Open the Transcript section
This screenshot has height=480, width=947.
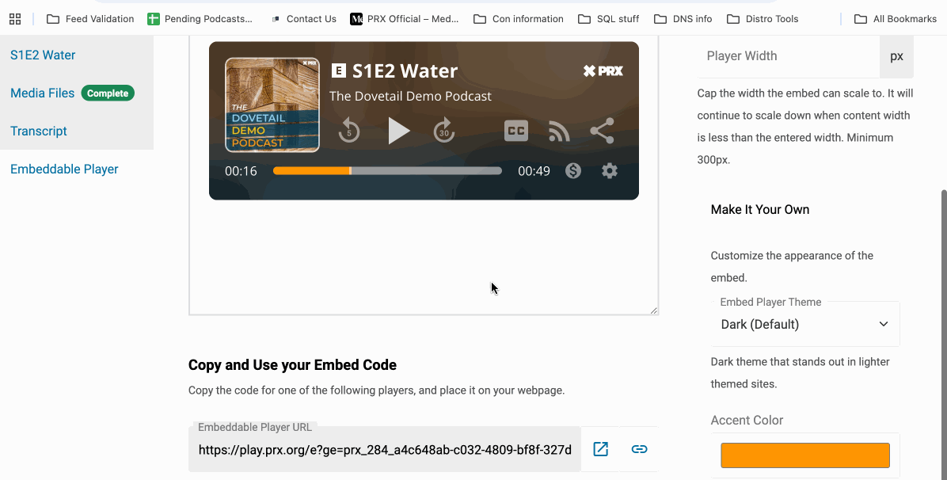coord(39,131)
